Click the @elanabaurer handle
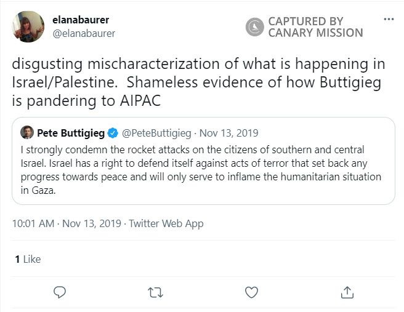This screenshot has height=312, width=404. click(x=83, y=33)
